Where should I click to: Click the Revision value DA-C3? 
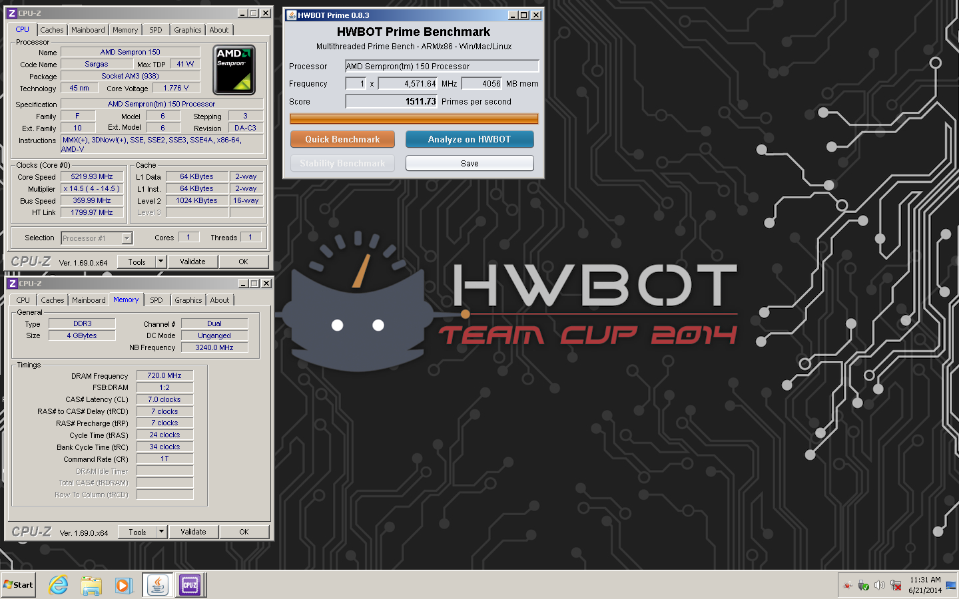(245, 128)
